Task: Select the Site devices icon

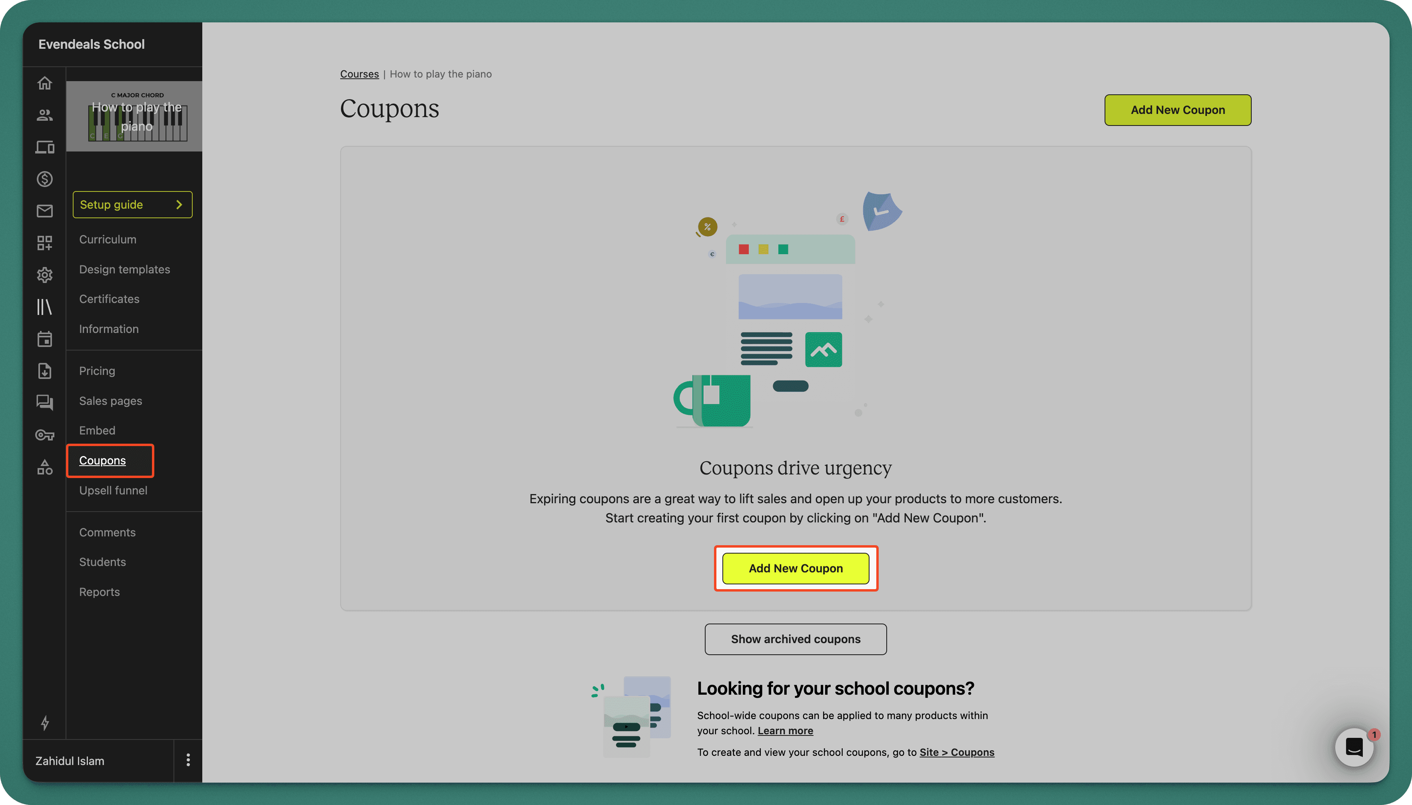Action: pos(45,147)
